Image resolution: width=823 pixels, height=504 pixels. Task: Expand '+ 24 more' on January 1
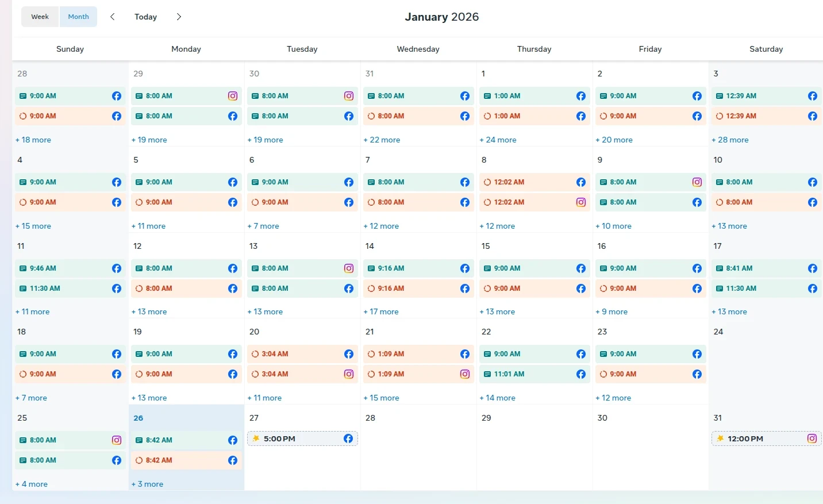pos(498,140)
